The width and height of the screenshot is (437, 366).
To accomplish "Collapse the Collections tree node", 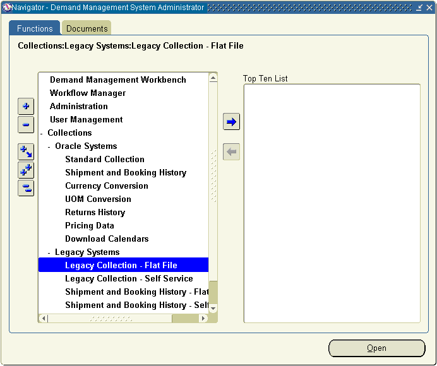I will pyautogui.click(x=42, y=134).
